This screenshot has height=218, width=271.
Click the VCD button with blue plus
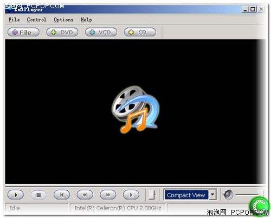point(101,32)
